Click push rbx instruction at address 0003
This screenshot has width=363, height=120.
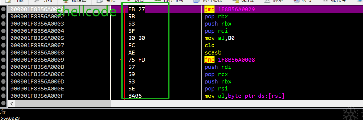218,24
